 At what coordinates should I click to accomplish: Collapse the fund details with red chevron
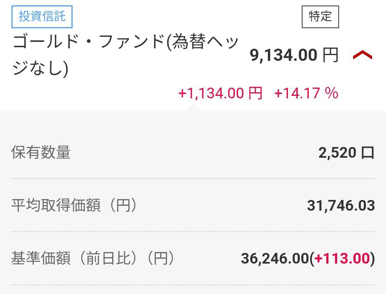pyautogui.click(x=362, y=55)
